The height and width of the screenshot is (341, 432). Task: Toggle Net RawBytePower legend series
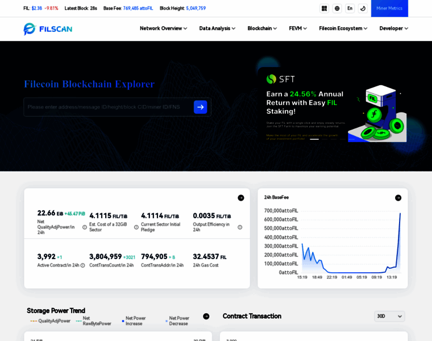[x=94, y=321]
